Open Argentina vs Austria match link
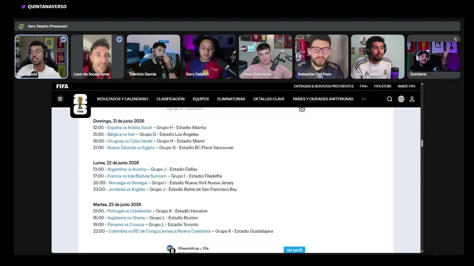 (127, 169)
